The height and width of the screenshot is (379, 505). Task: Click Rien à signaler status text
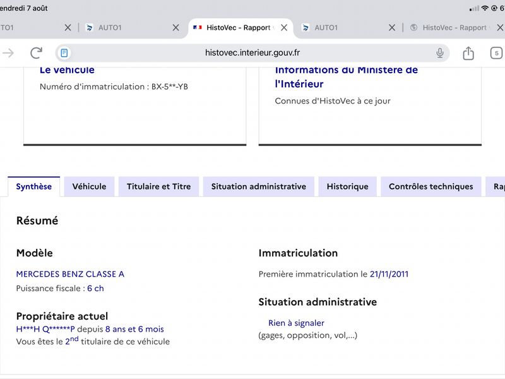coord(296,323)
